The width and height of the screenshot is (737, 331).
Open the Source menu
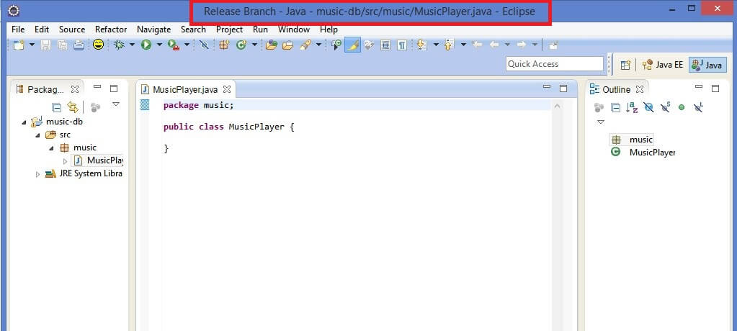72,29
